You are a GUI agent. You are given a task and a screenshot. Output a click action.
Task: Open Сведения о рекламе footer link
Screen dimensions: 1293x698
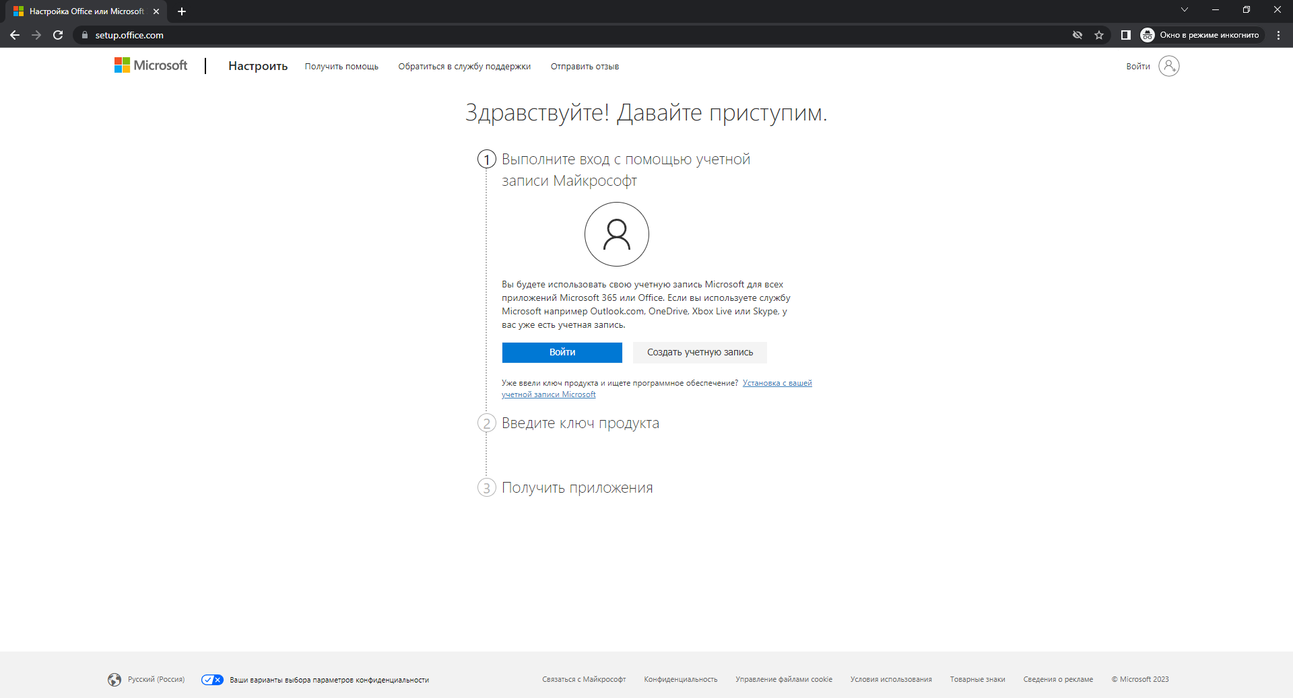tap(1058, 680)
